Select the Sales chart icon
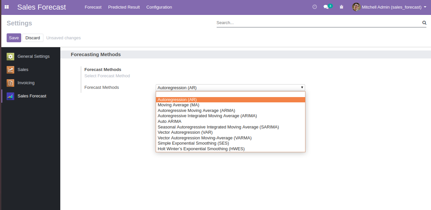The image size is (431, 210). click(x=11, y=70)
